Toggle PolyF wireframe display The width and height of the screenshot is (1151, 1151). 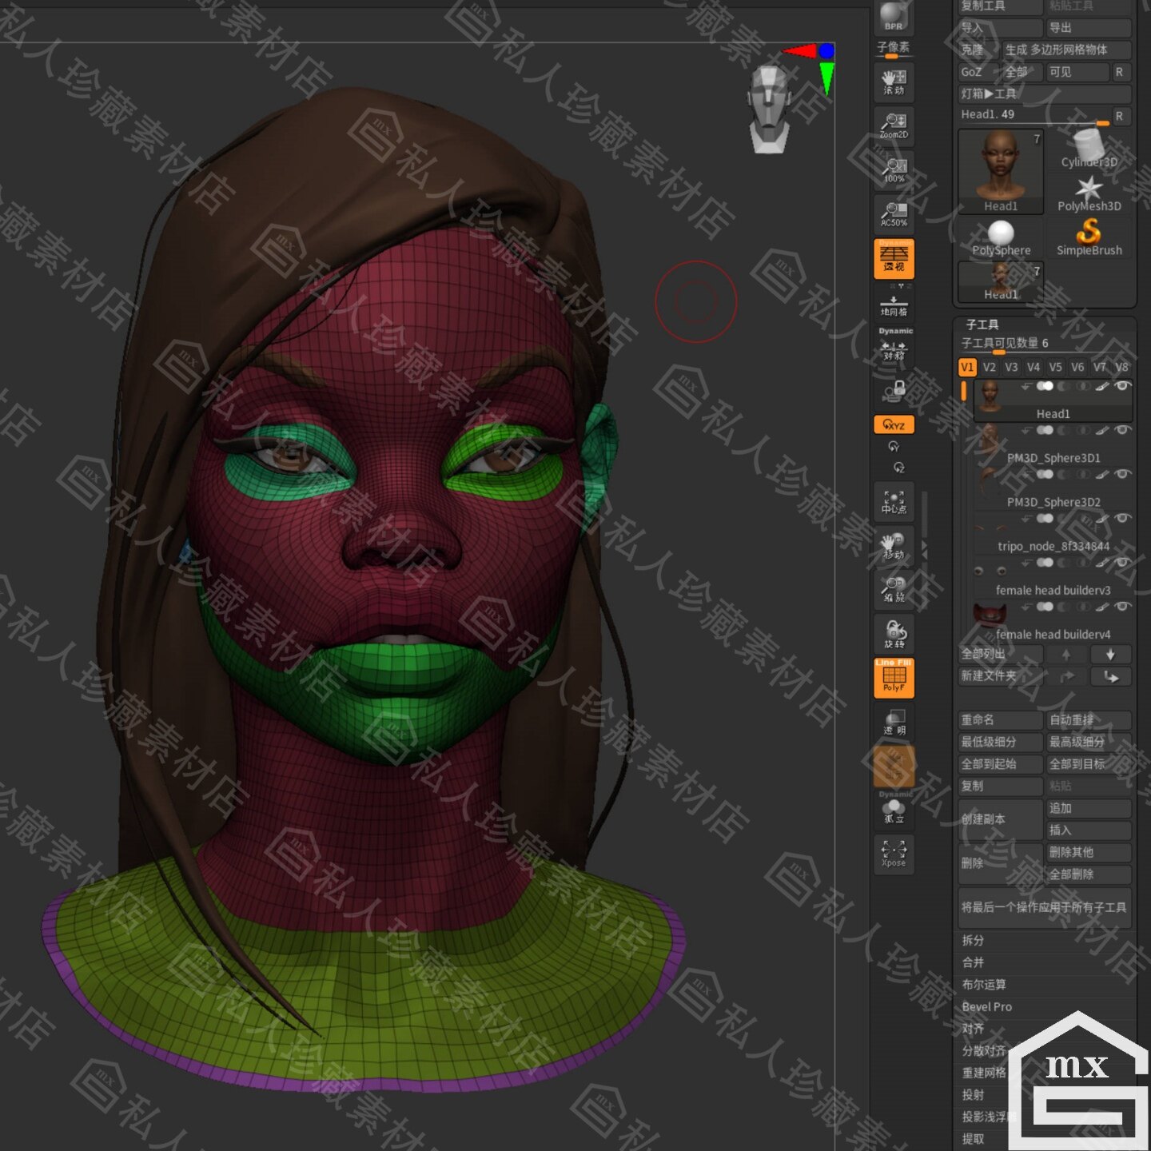tap(894, 678)
